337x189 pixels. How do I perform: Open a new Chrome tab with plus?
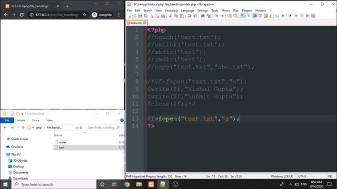point(67,6)
